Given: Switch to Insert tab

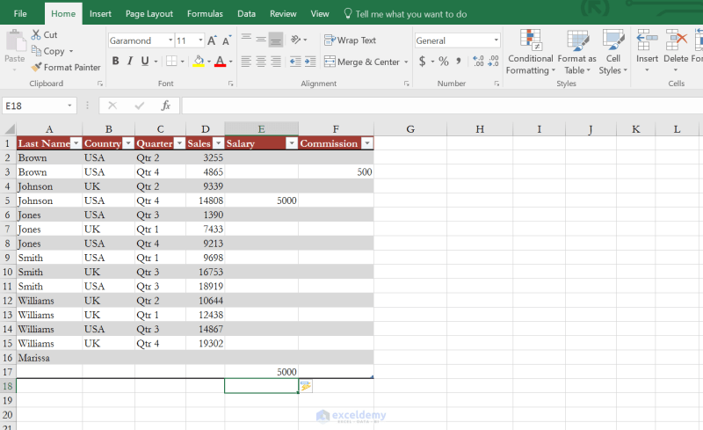Looking at the screenshot, I should [100, 13].
